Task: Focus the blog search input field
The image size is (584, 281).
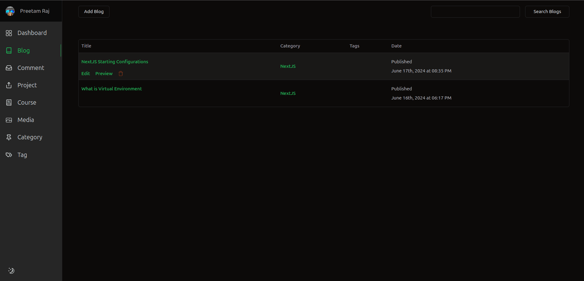Action: (x=475, y=12)
